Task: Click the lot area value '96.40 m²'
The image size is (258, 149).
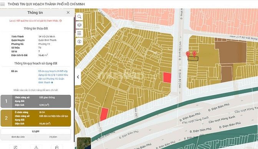Action: (x=43, y=55)
